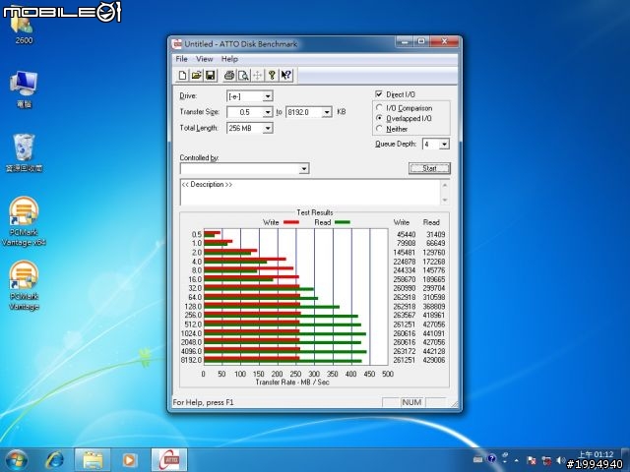Click the Action Center flag tray icon

tap(532, 460)
